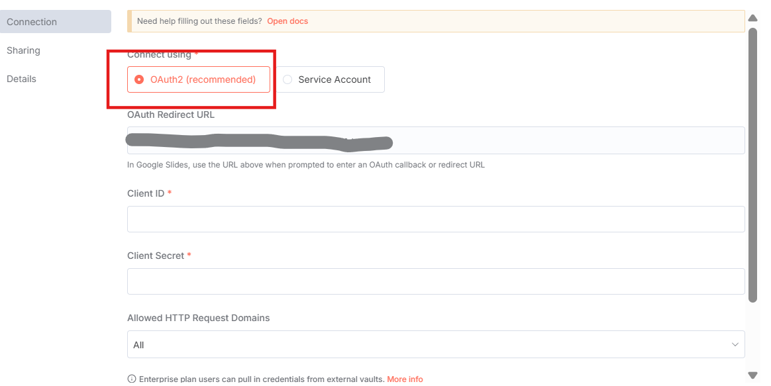Click the Service Account radio circle
771x386 pixels.
tap(287, 79)
